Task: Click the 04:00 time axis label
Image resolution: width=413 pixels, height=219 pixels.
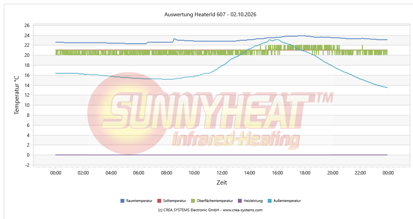Action: [111, 173]
